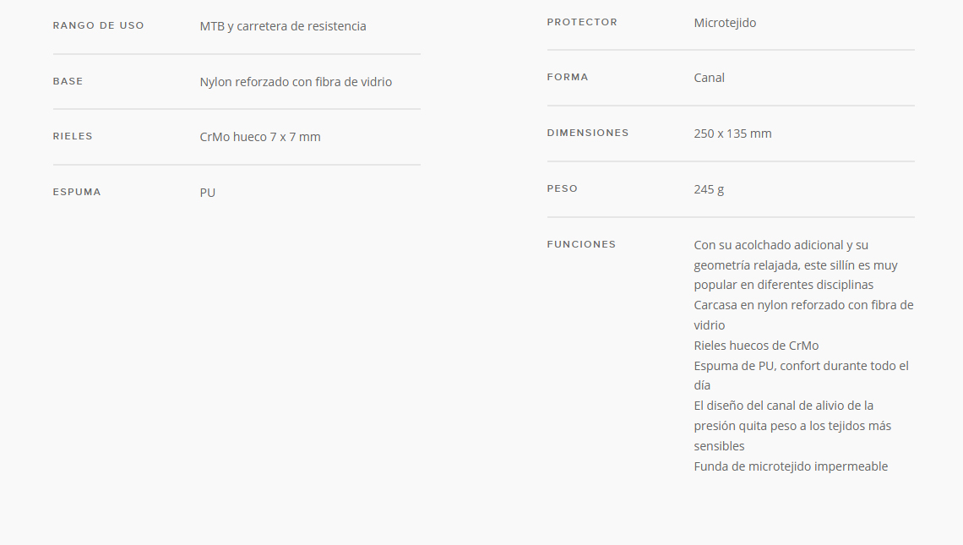This screenshot has height=545, width=963.
Task: Click the DIMENSIONES label
Action: [588, 133]
